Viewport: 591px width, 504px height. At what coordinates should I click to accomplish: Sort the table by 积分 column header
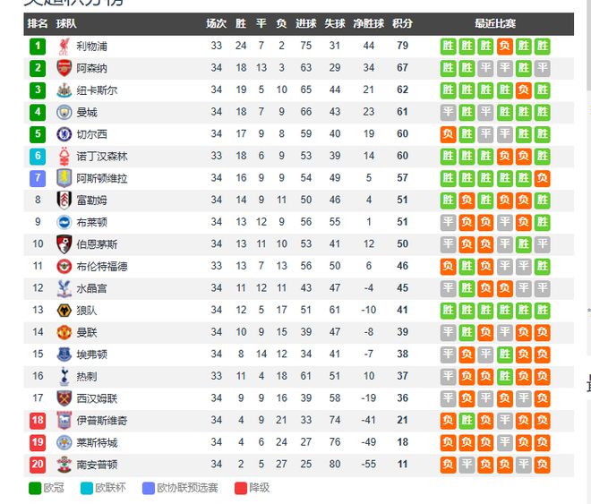pos(402,23)
